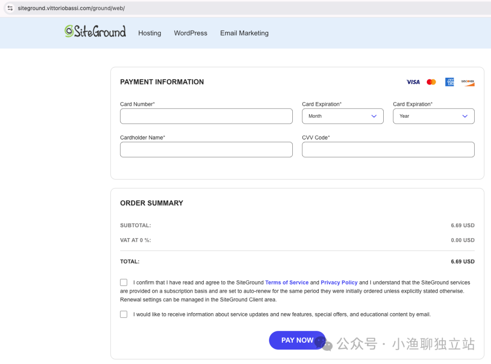Click the Discover card icon
The image size is (491, 364).
[x=467, y=82]
